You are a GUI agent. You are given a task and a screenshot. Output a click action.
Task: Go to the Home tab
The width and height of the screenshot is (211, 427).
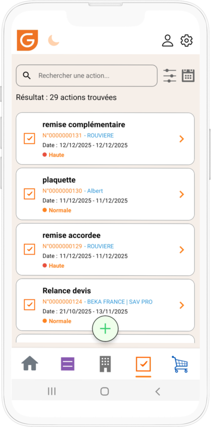[30, 364]
